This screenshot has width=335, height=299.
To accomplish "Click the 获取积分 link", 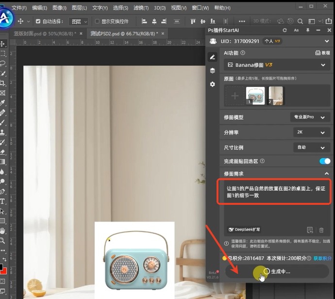I will pyautogui.click(x=322, y=258).
